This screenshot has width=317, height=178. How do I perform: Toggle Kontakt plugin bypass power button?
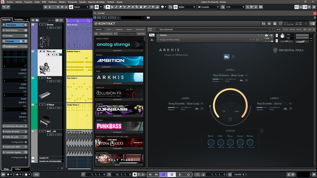(x=95, y=18)
